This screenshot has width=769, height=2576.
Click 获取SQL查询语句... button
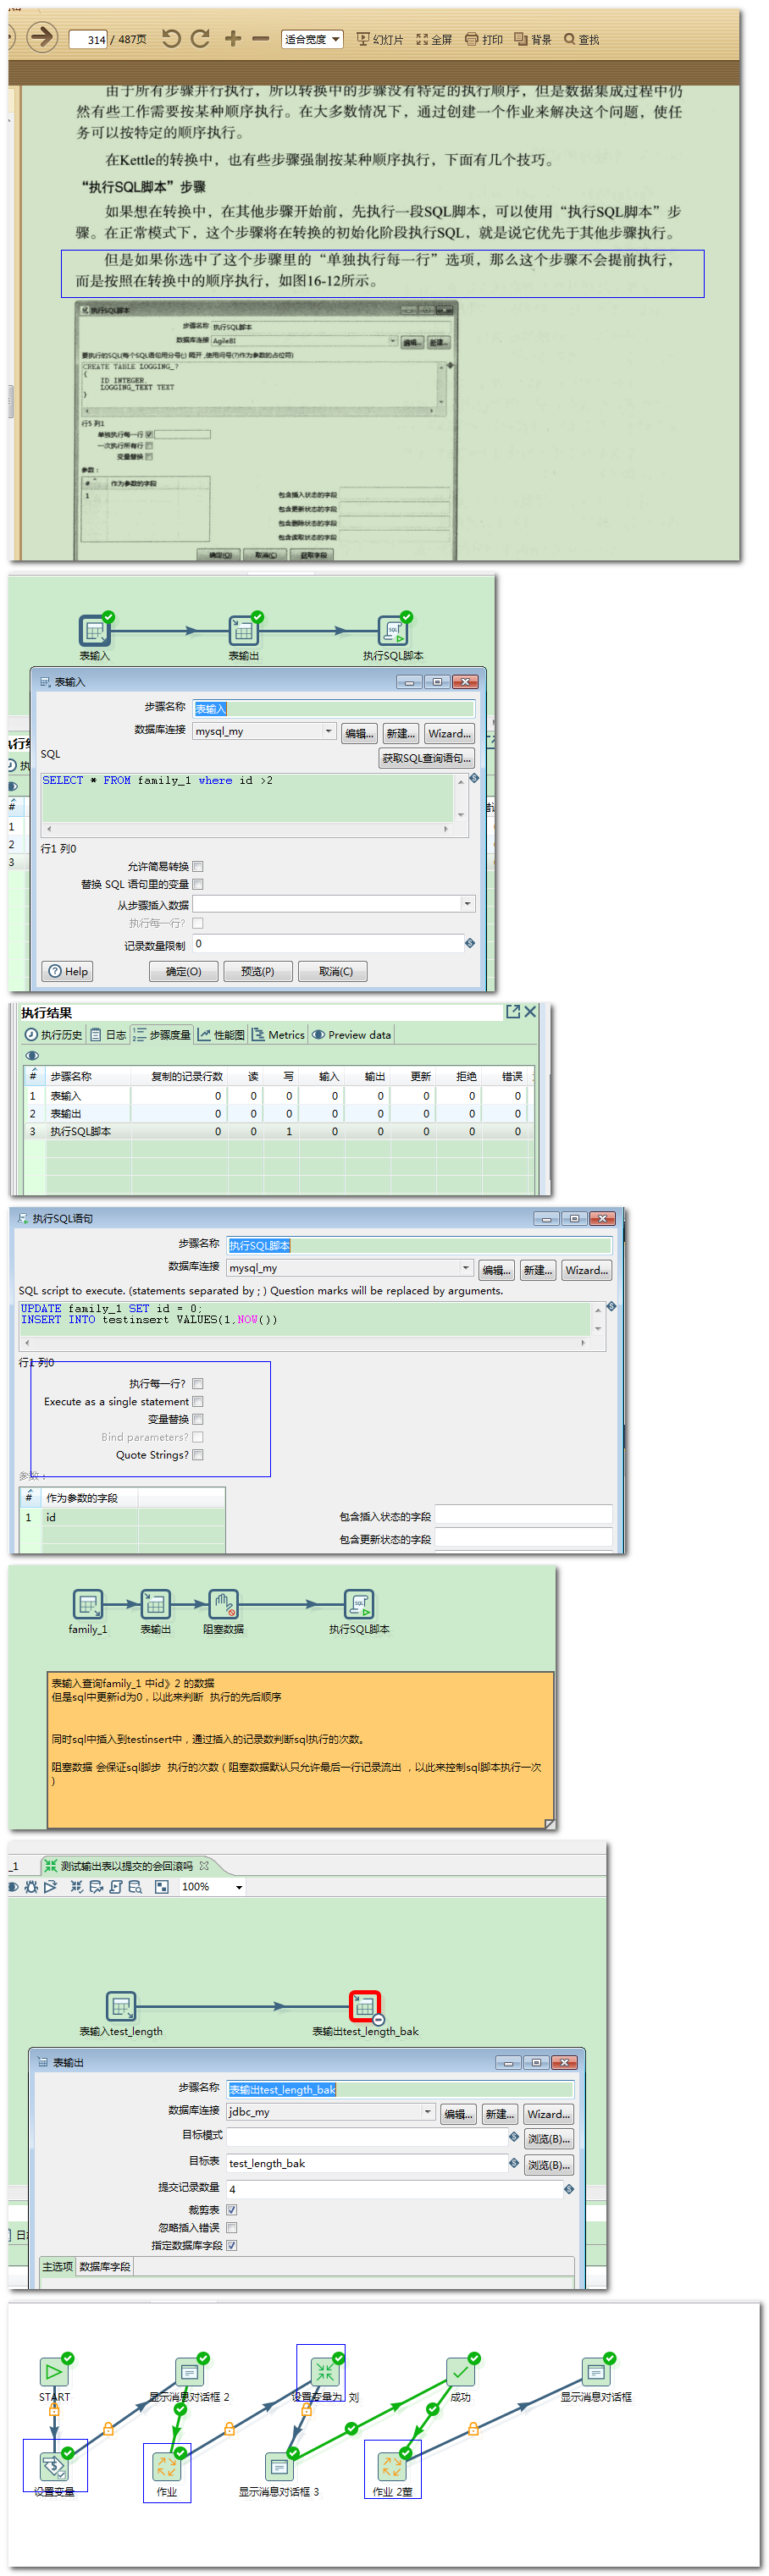pos(426,758)
